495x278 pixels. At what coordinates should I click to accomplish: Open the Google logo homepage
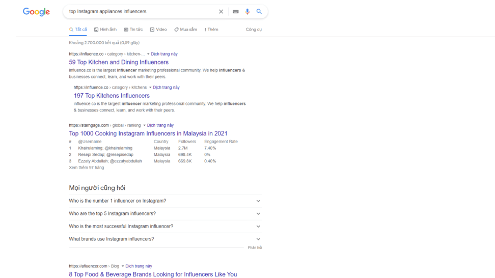(x=36, y=12)
